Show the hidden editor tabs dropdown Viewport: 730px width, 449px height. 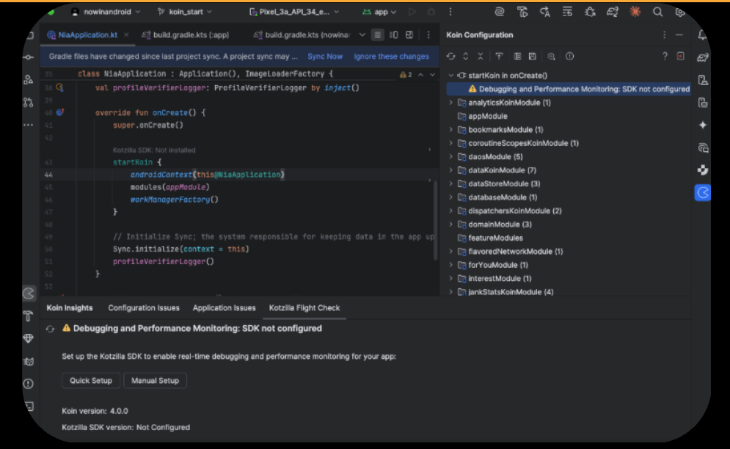(362, 35)
